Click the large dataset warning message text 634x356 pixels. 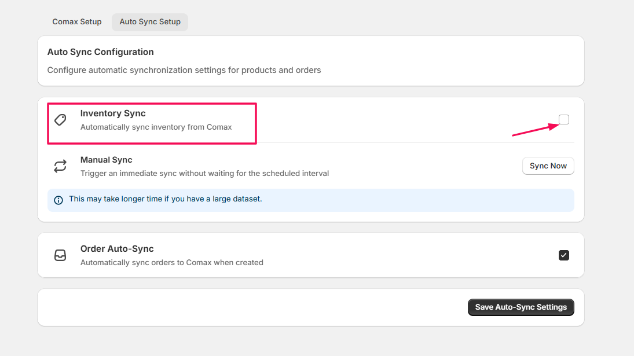pyautogui.click(x=165, y=199)
